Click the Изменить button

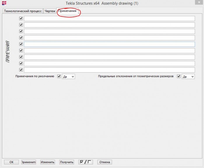pyautogui.click(x=48, y=162)
